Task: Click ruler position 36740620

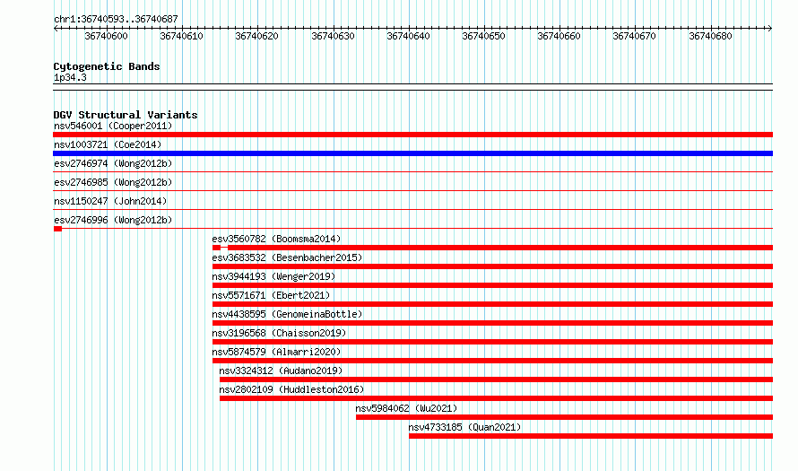Action: pyautogui.click(x=256, y=36)
